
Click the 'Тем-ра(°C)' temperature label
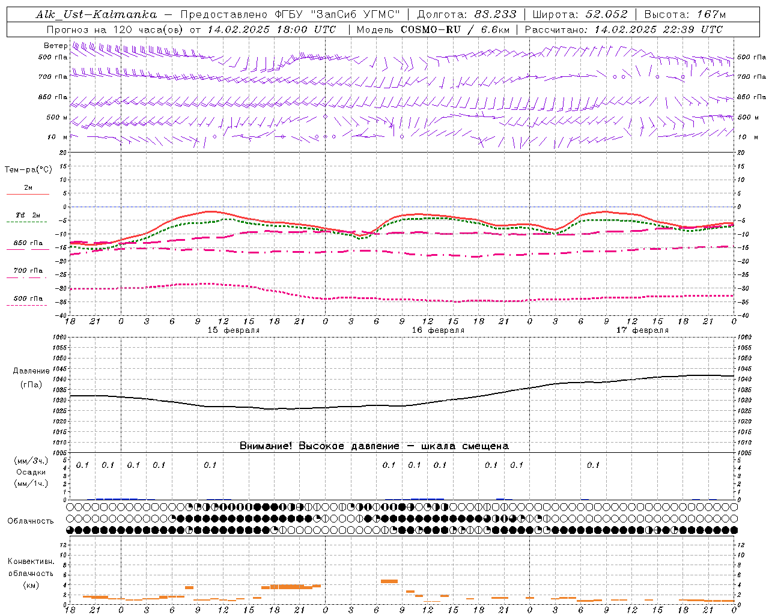tap(28, 170)
